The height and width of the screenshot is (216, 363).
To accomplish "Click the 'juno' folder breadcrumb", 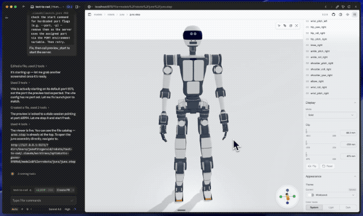I will pyautogui.click(x=122, y=15).
